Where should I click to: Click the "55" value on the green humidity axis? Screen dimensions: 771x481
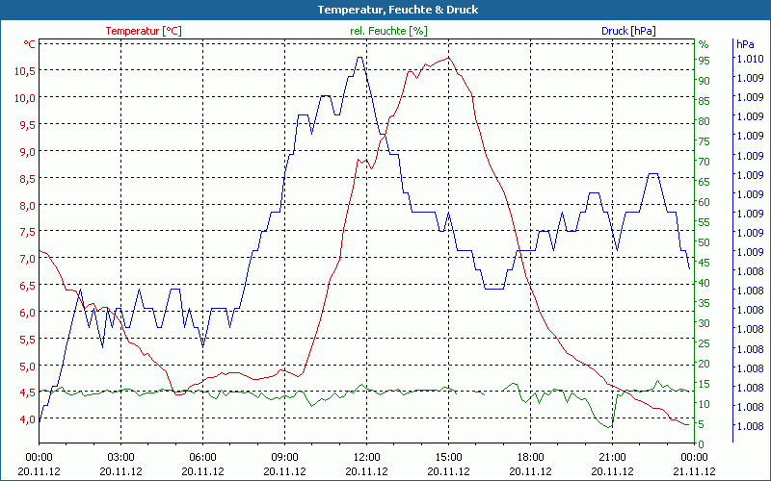pos(705,222)
